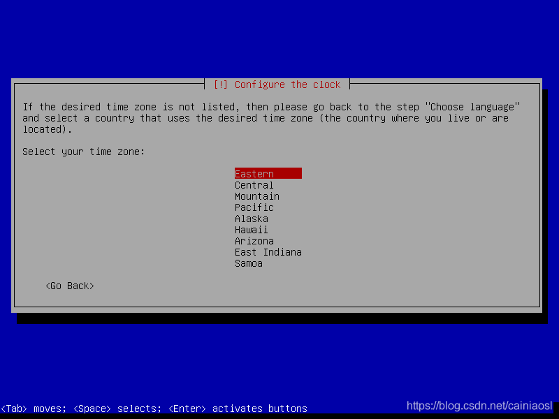Select East Indiana time zone
The image size is (559, 419).
pos(268,252)
